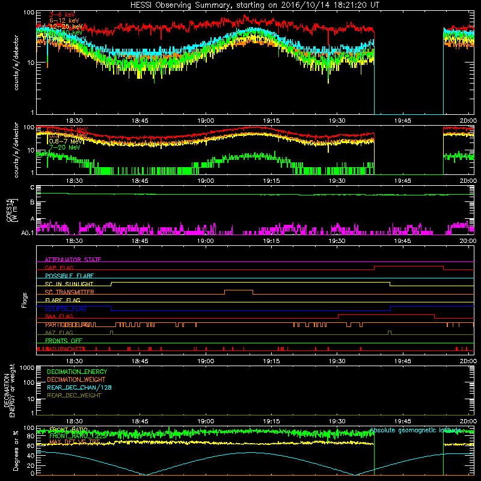The height and width of the screenshot is (481, 481).
Task: Click the green FRONTS_OFF label
Action: point(64,340)
